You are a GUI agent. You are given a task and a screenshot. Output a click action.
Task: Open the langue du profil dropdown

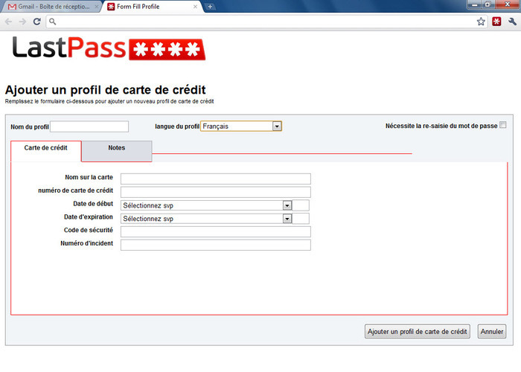pos(241,126)
